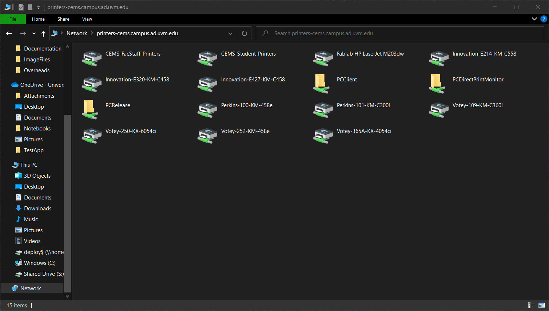
Task: Select the Votey-365A-KX-4054ci printer icon
Action: [323, 136]
